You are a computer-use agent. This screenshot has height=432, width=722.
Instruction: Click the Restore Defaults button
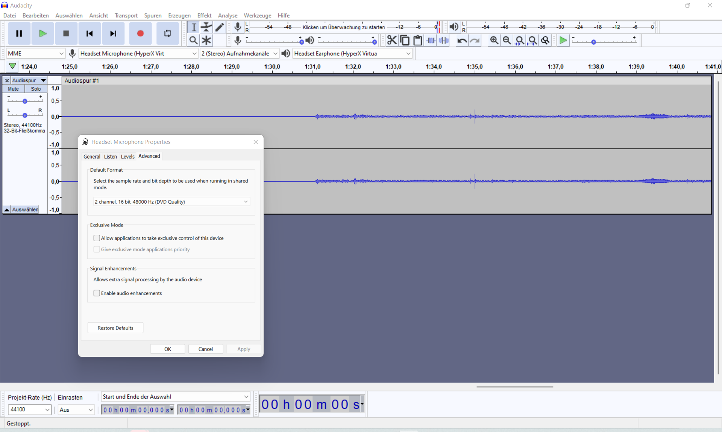(x=115, y=328)
